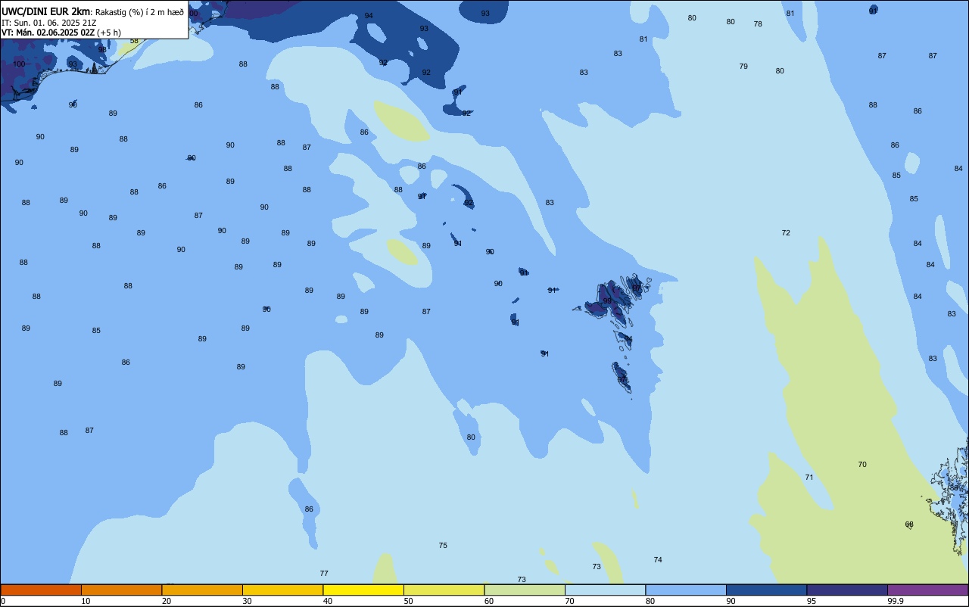Click the 50–60 pale yellow legend swatch

[x=444, y=590]
